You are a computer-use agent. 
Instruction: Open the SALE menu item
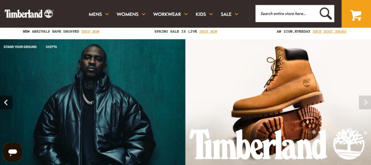[x=226, y=14]
